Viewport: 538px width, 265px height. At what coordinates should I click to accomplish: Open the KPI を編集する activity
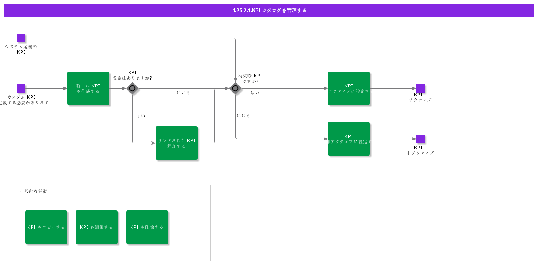pos(97,227)
